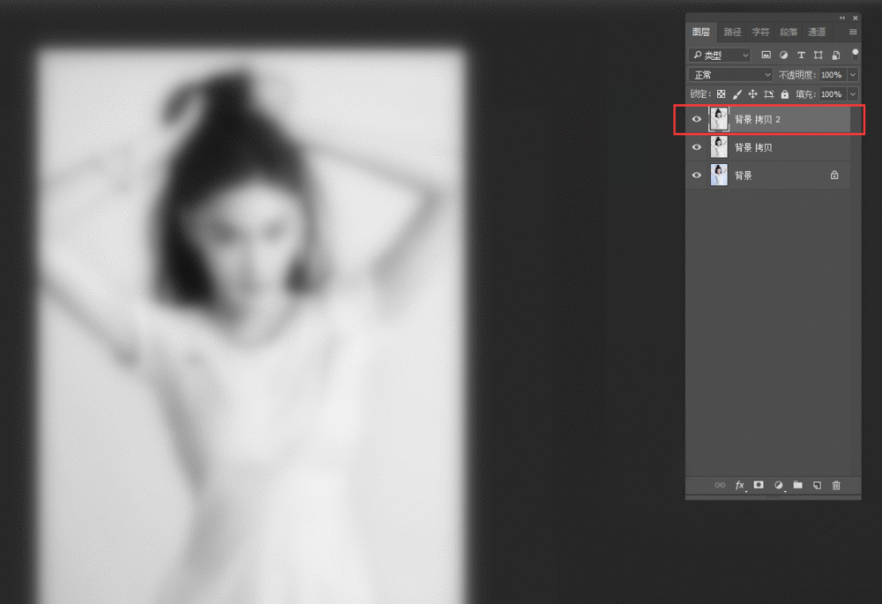This screenshot has width=882, height=604.
Task: Open the layer styles fx icon
Action: (739, 485)
